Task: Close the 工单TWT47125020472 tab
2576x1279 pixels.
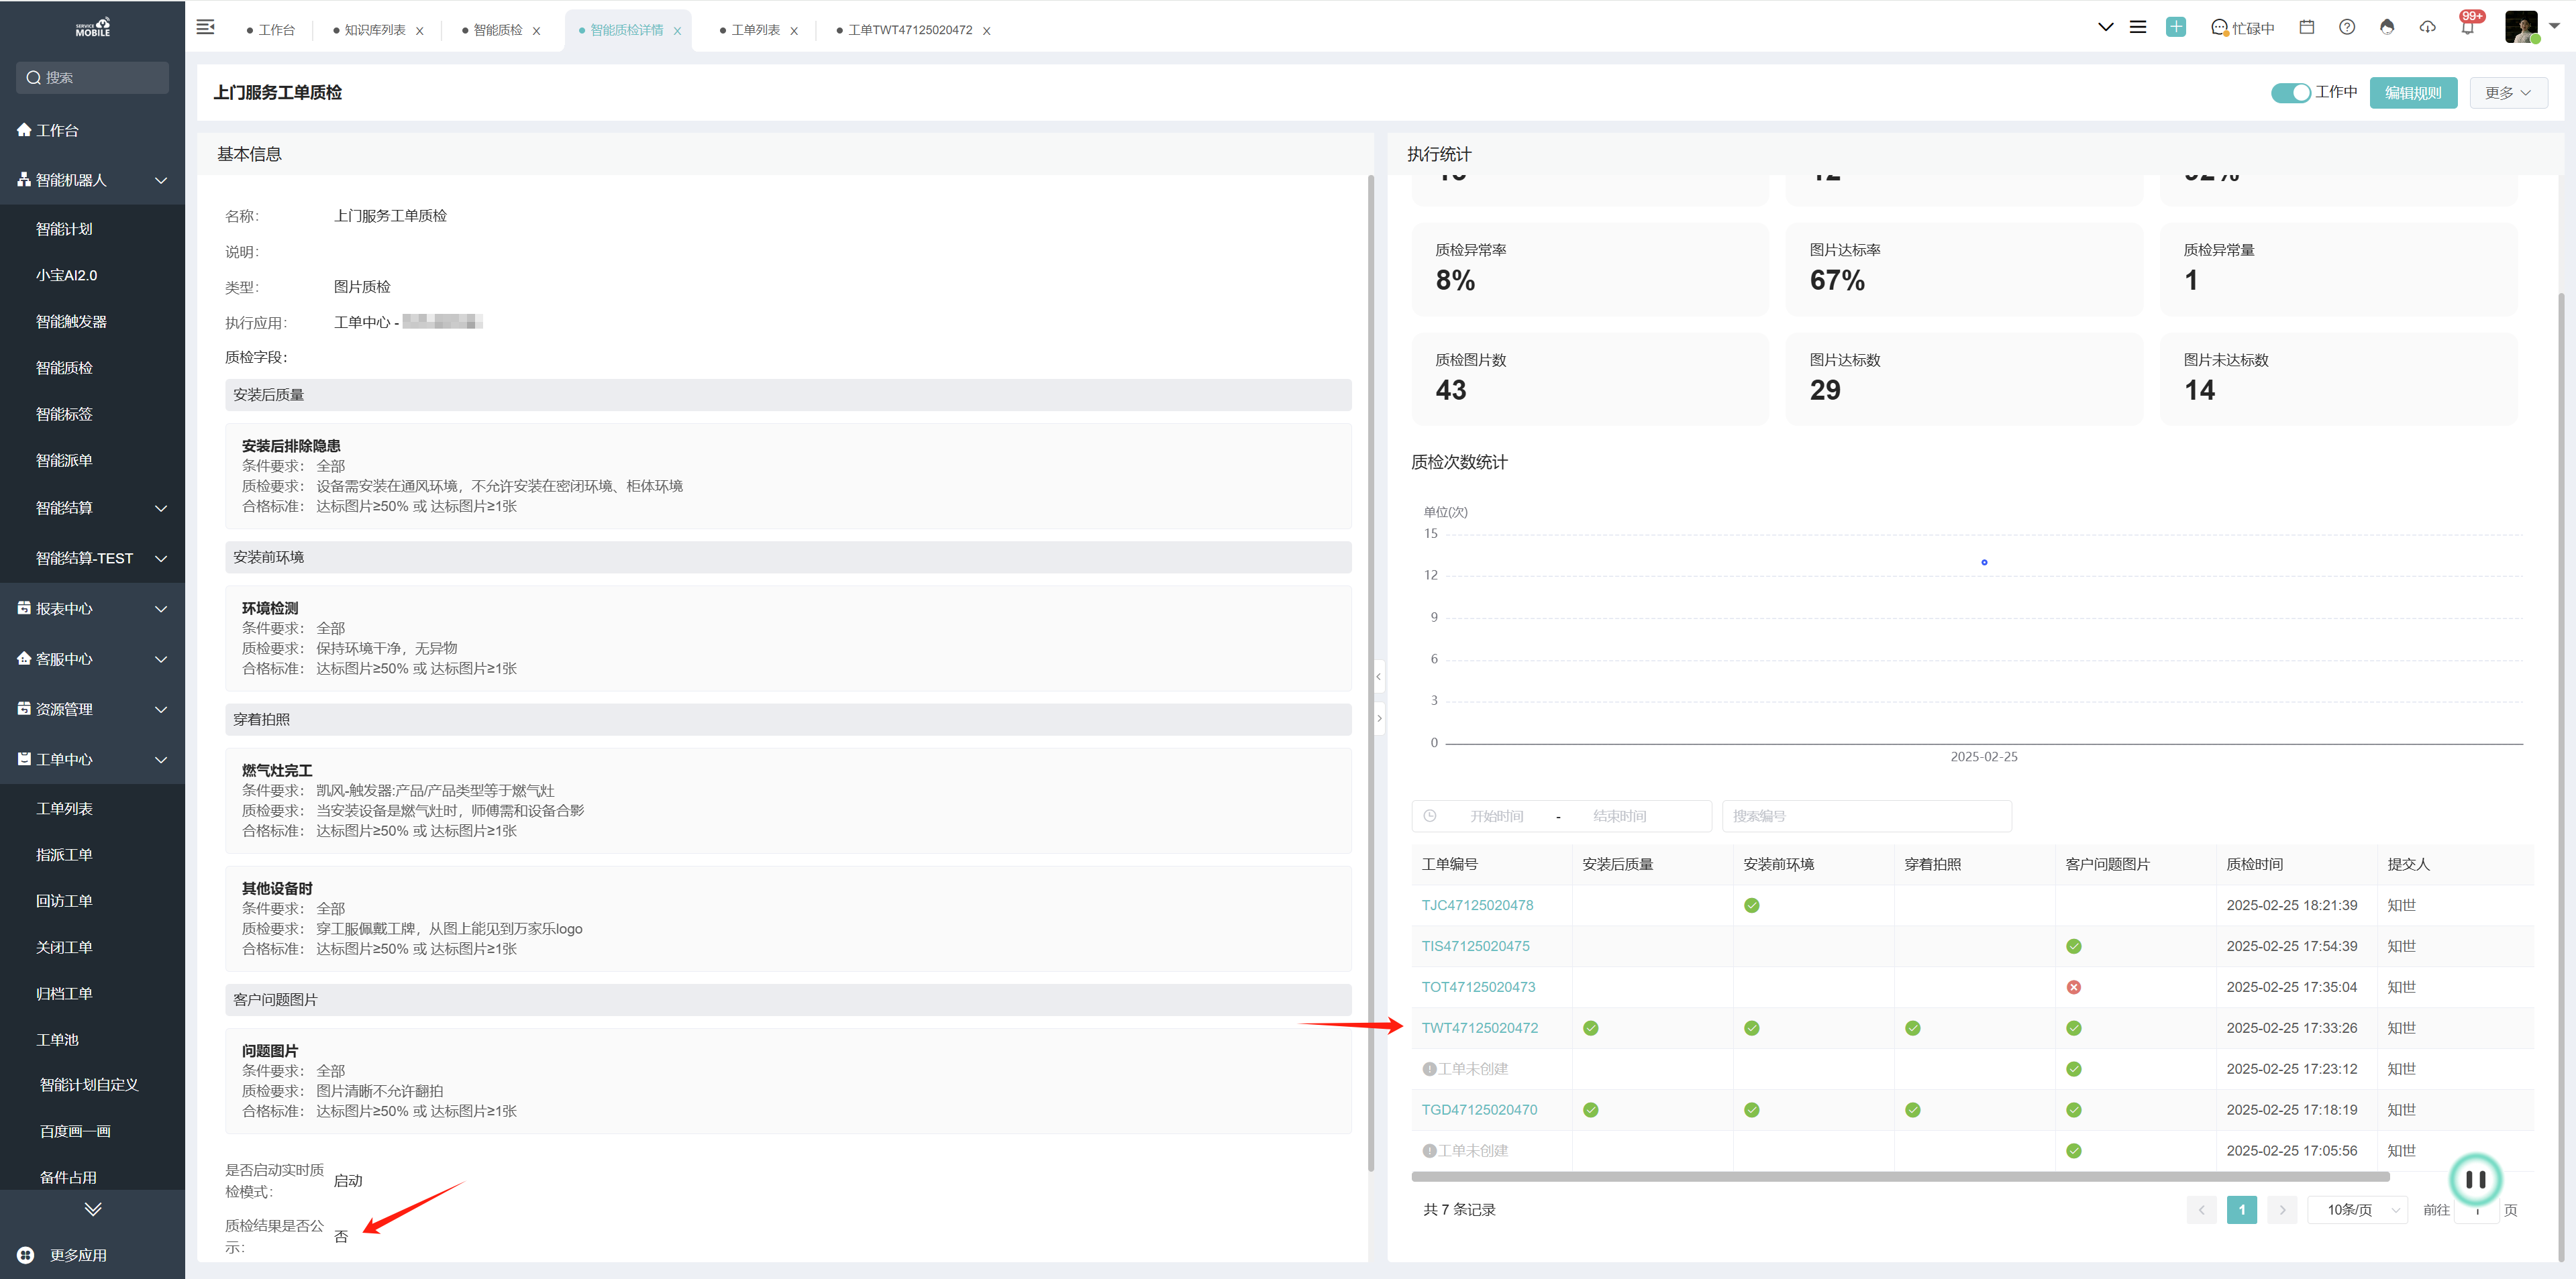Action: (986, 31)
